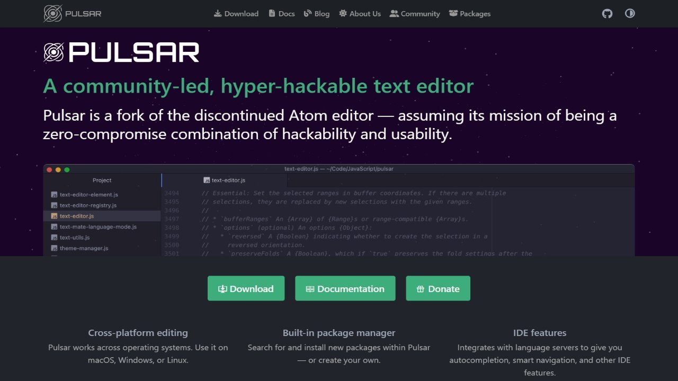This screenshot has height=381, width=678.
Task: Open the Download nav link
Action: tap(236, 14)
